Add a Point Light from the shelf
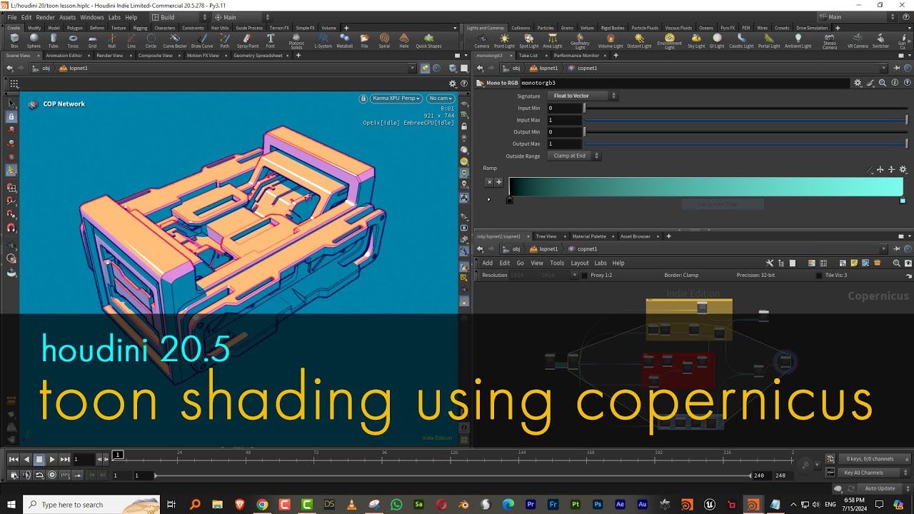The width and height of the screenshot is (914, 514). click(x=504, y=41)
